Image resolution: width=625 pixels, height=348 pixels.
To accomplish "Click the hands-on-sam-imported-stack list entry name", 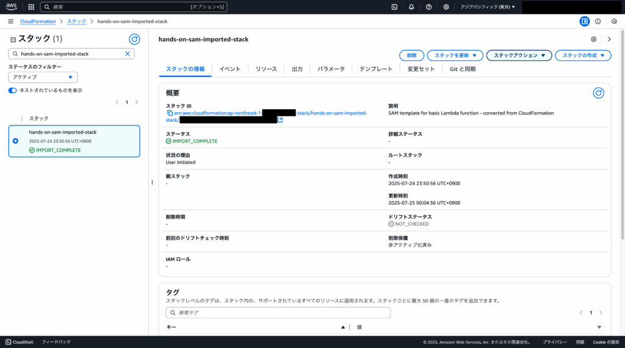I will [63, 132].
